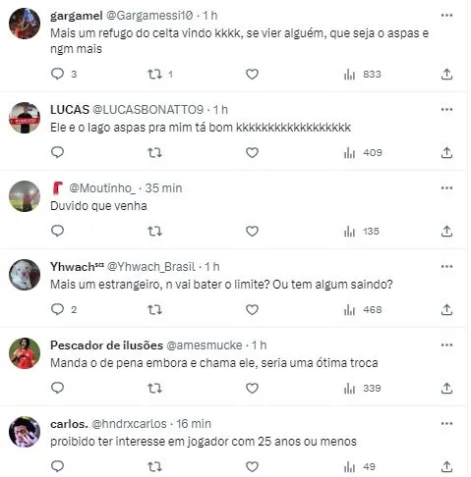This screenshot has width=471, height=477.
Task: Retweet Pescador de ilusões' tweet
Action: (154, 389)
